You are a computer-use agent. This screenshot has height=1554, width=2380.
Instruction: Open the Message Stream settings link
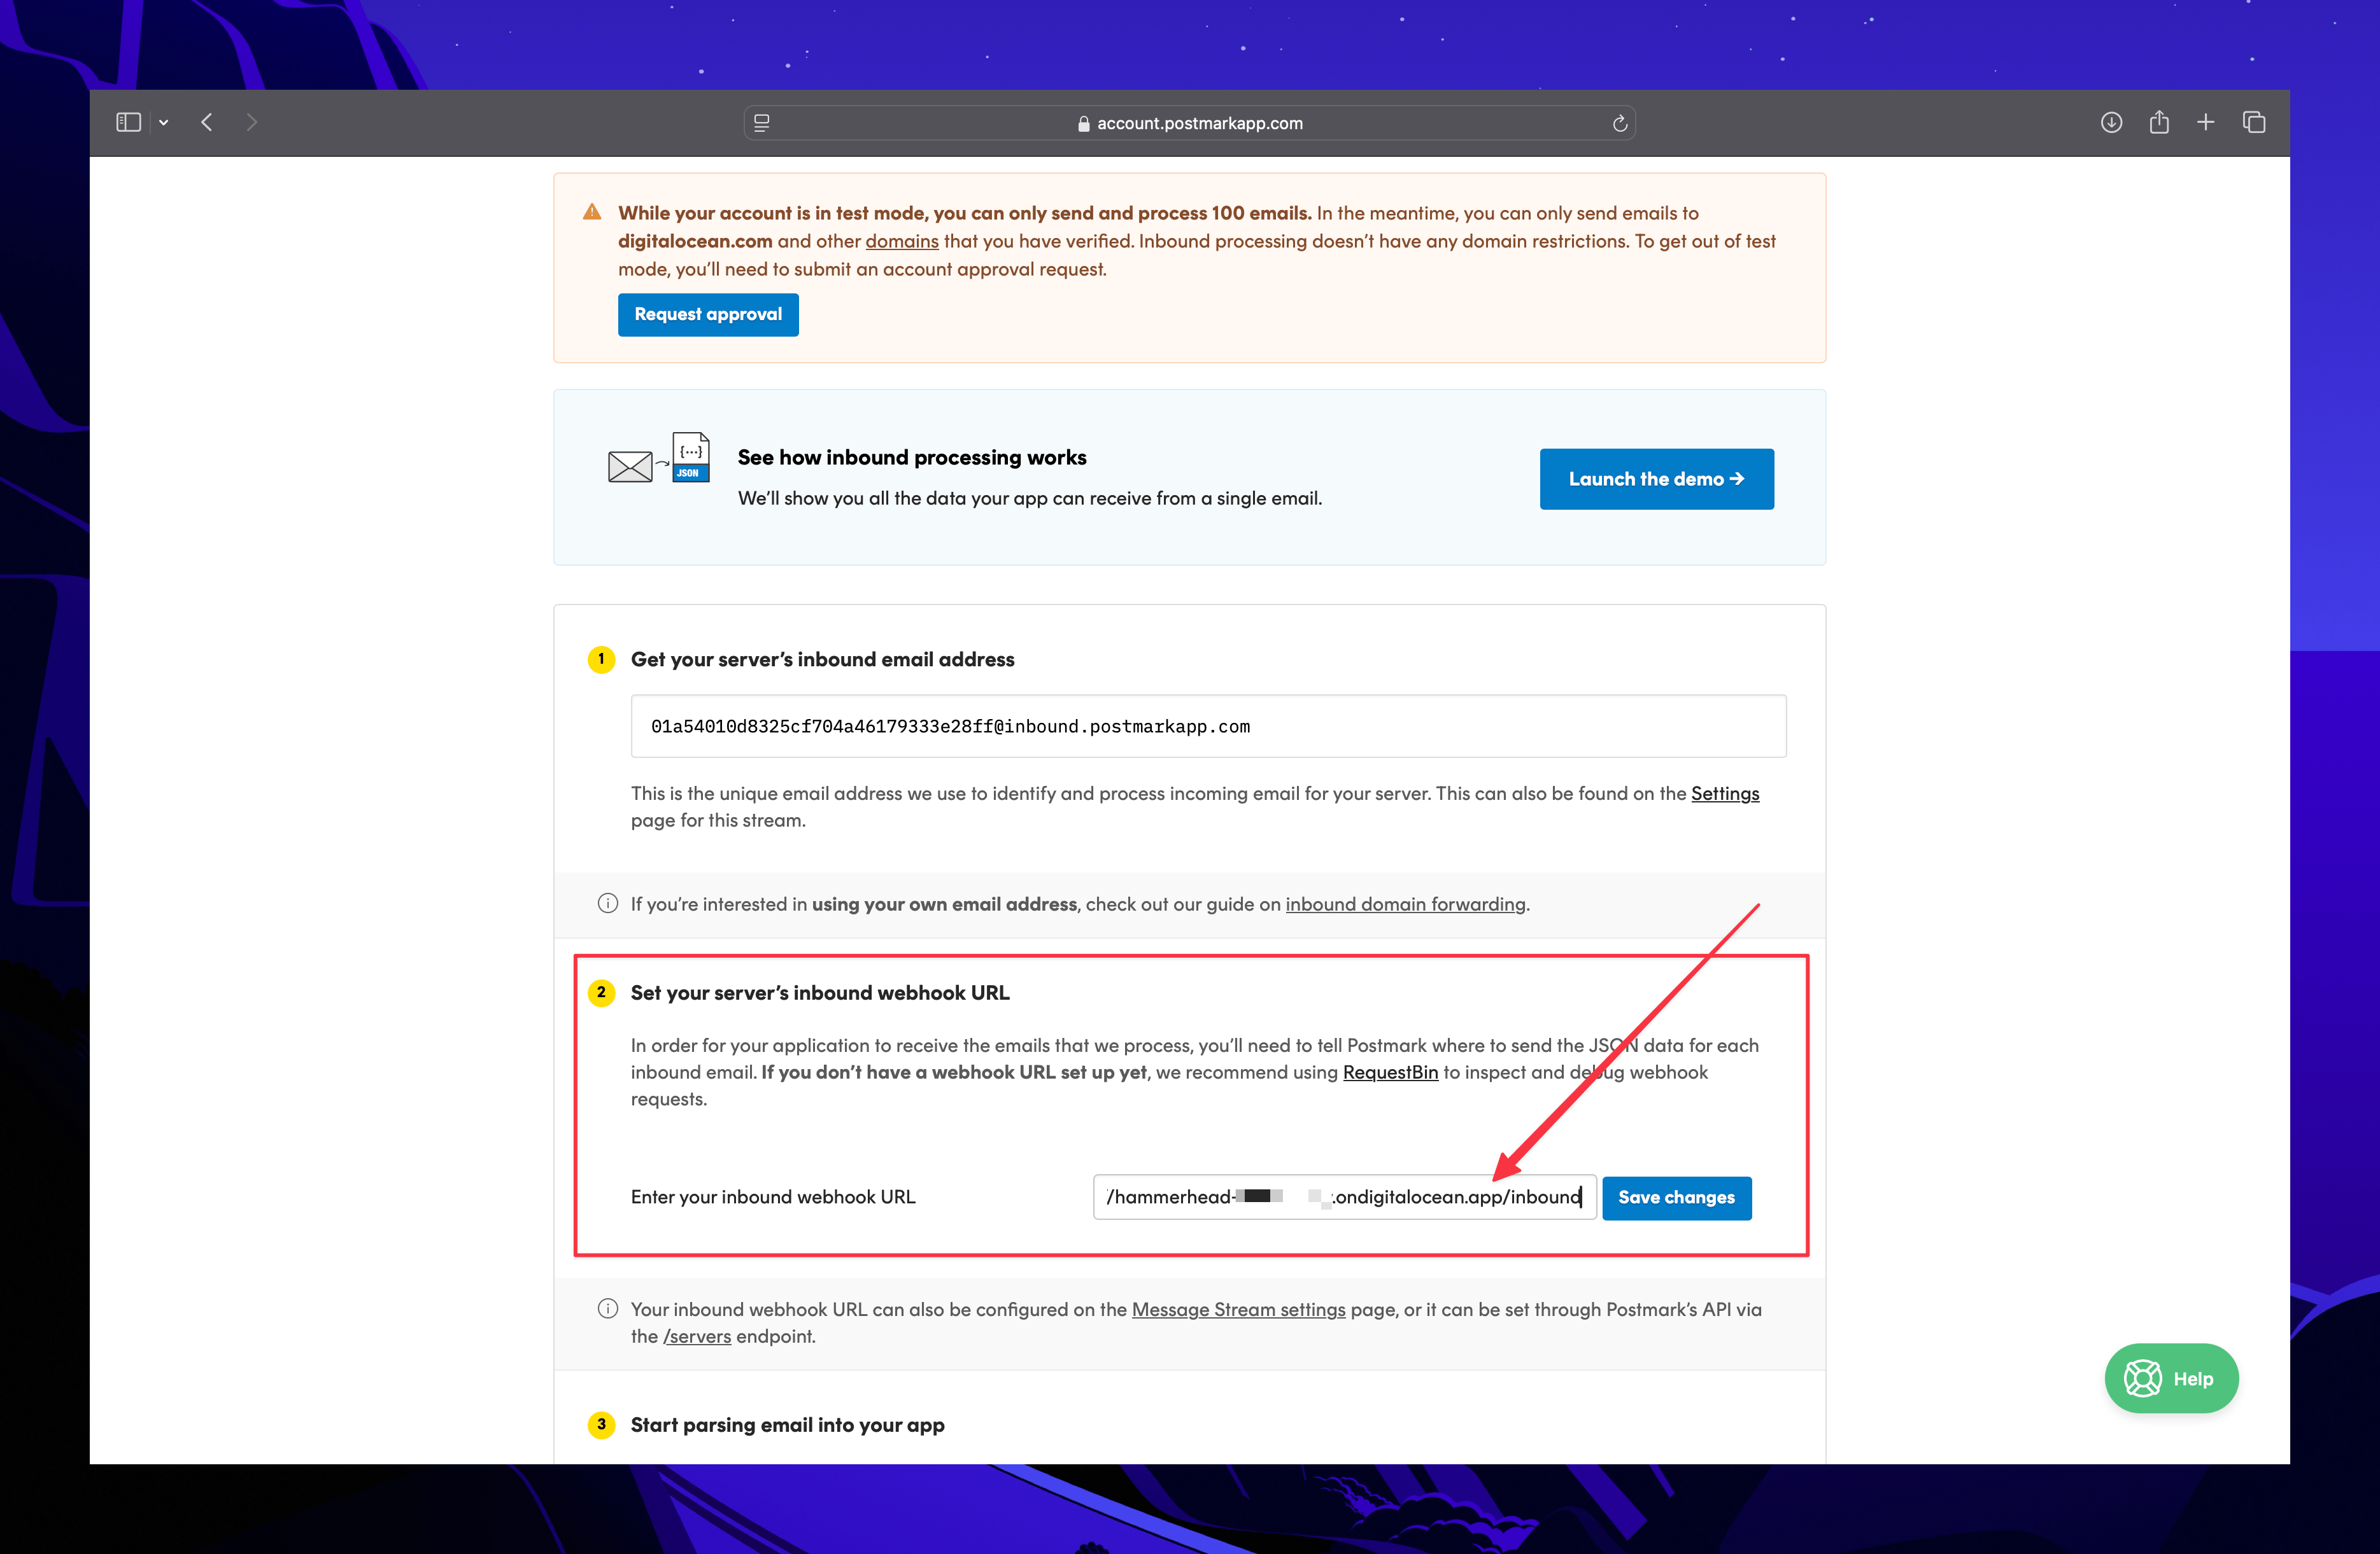coord(1238,1310)
